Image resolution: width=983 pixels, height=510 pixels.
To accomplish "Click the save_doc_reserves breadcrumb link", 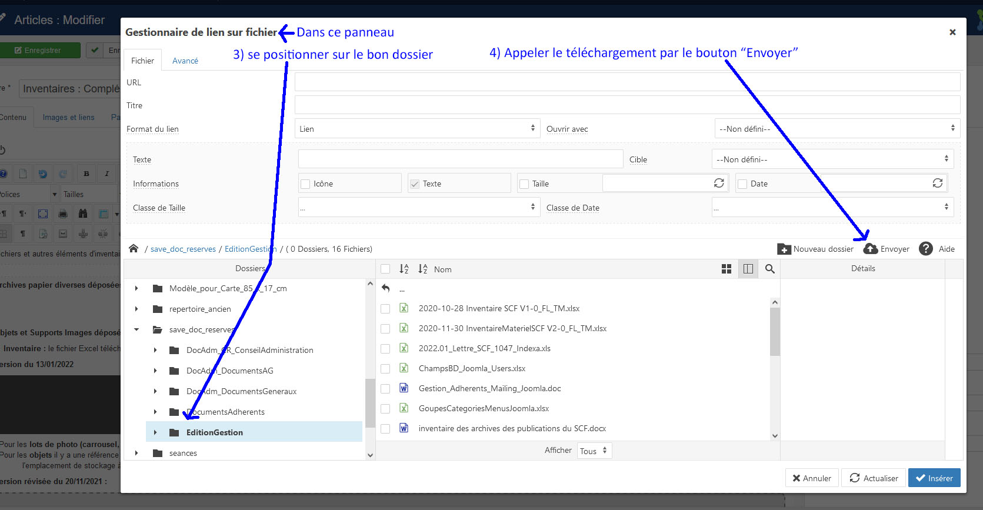I will coord(183,249).
